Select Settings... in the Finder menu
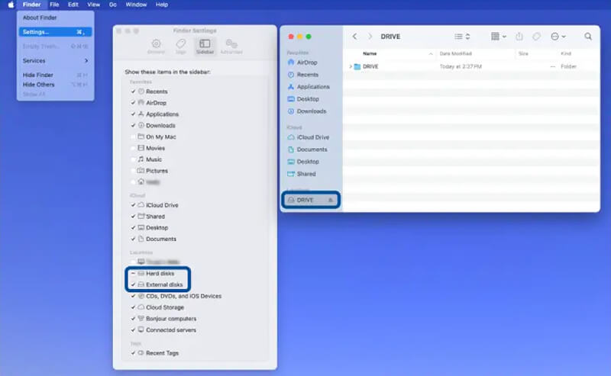Viewport: 611px width, 376px height. click(x=55, y=32)
